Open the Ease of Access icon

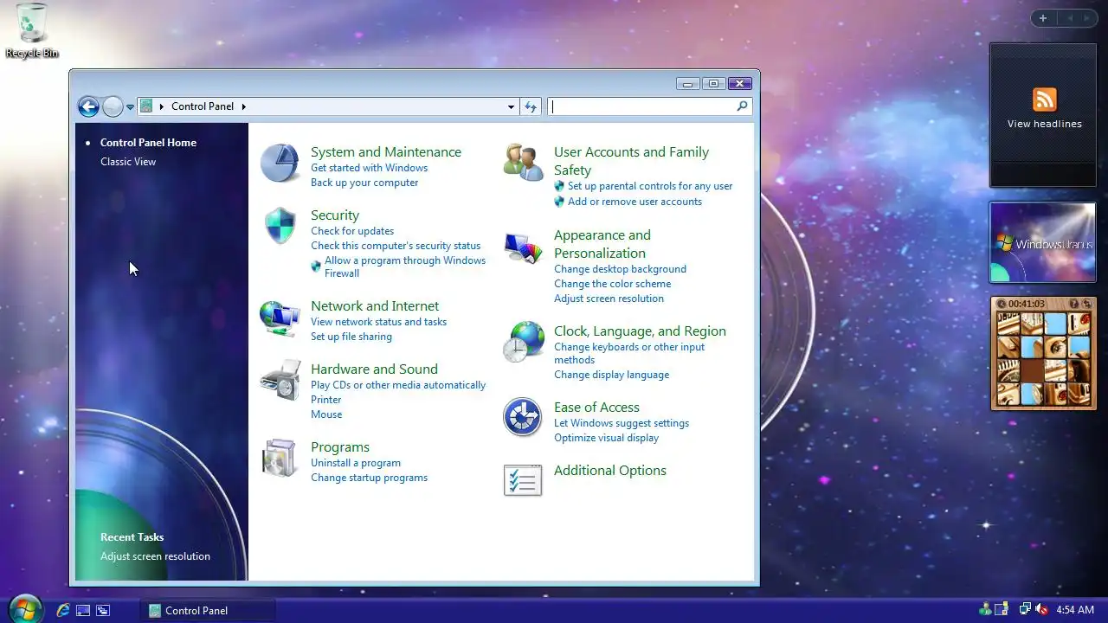click(523, 418)
